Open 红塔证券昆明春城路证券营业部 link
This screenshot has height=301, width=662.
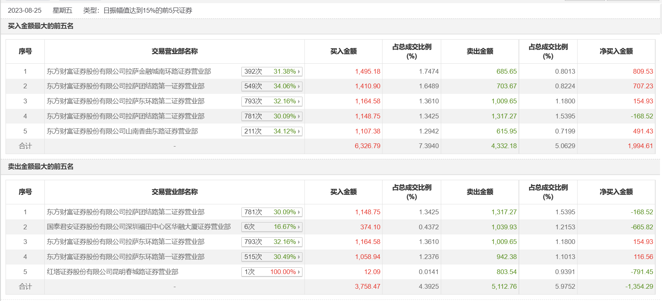[x=113, y=272]
